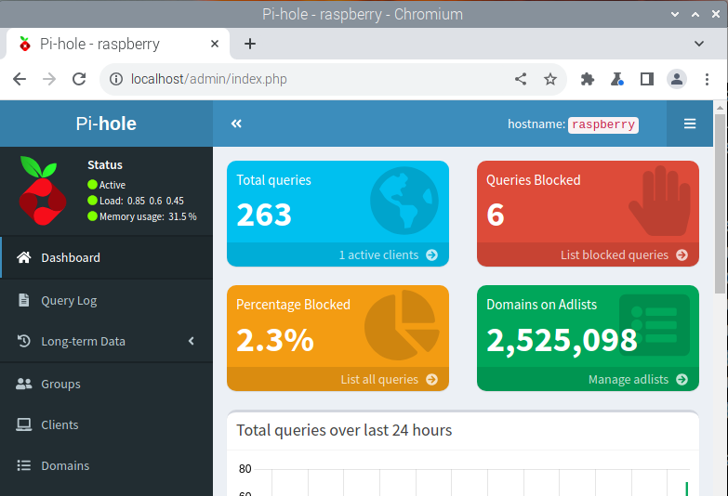Click Total queries over last 24 hours heading
The height and width of the screenshot is (496, 728).
[x=344, y=430]
